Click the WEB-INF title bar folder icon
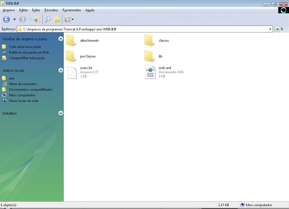 3,3
